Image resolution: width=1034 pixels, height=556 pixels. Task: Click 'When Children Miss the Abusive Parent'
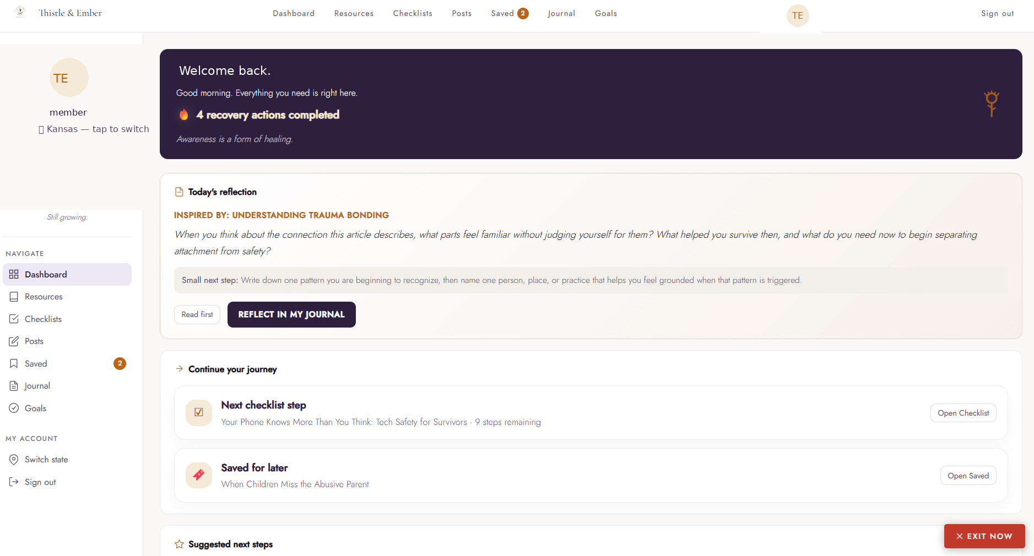pos(295,484)
